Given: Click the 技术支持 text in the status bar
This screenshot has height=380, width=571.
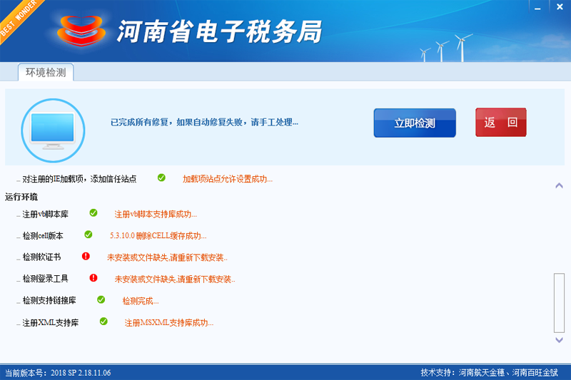Looking at the screenshot, I should 490,373.
